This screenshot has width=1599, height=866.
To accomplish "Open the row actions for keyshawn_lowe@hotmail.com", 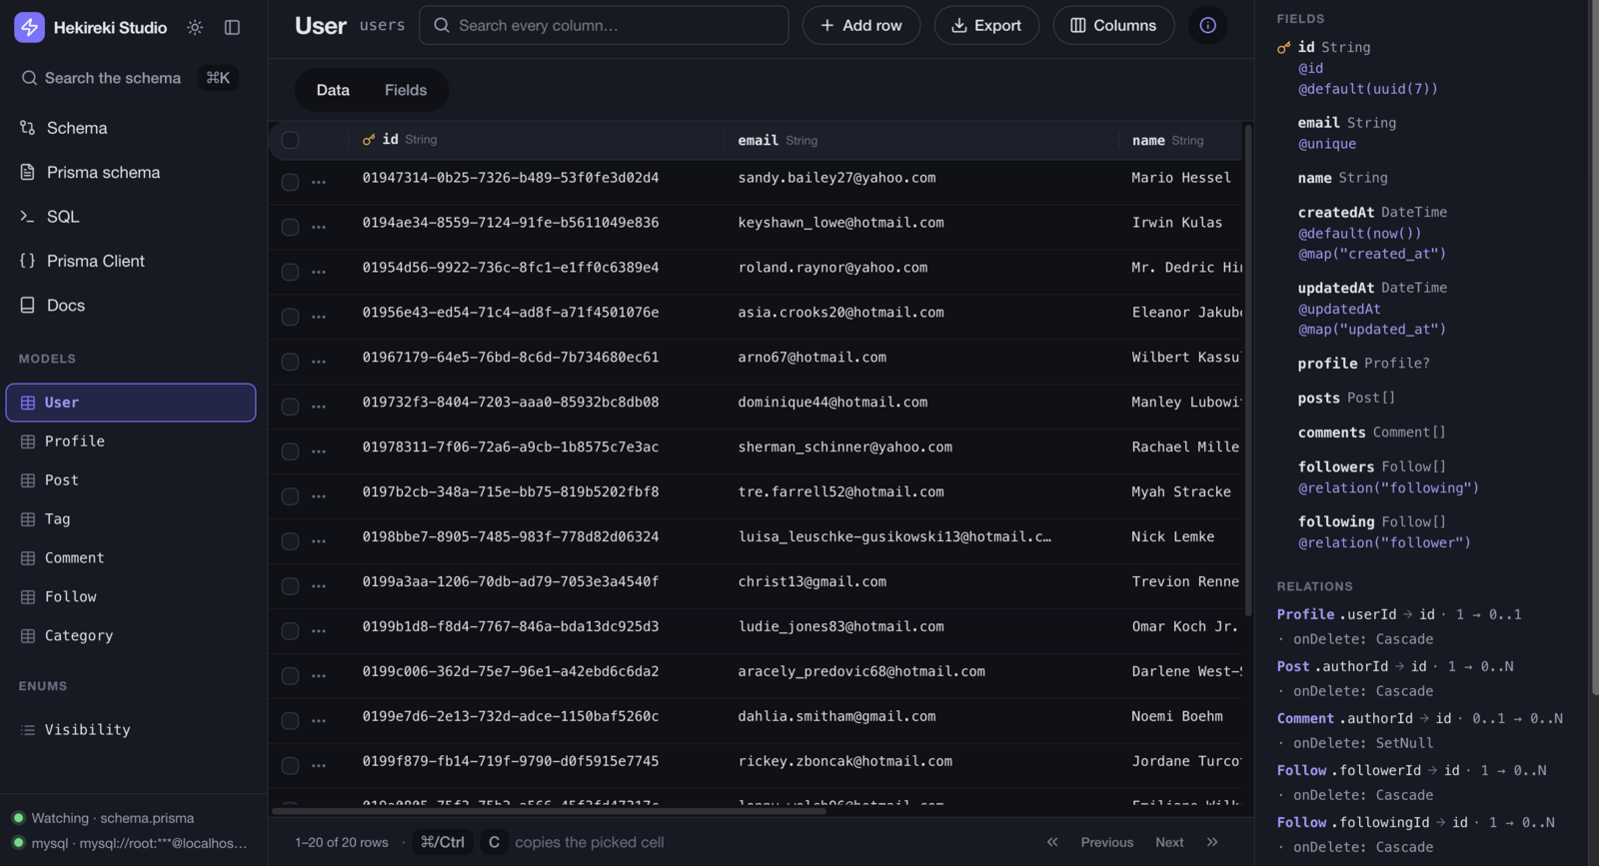I will click(x=319, y=227).
